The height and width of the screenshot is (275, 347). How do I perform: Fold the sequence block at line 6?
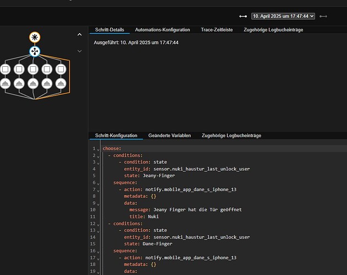[98, 184]
